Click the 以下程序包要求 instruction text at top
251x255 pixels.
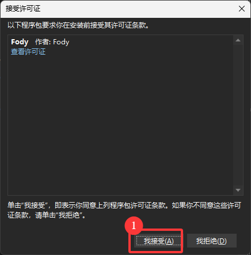pyautogui.click(x=78, y=25)
